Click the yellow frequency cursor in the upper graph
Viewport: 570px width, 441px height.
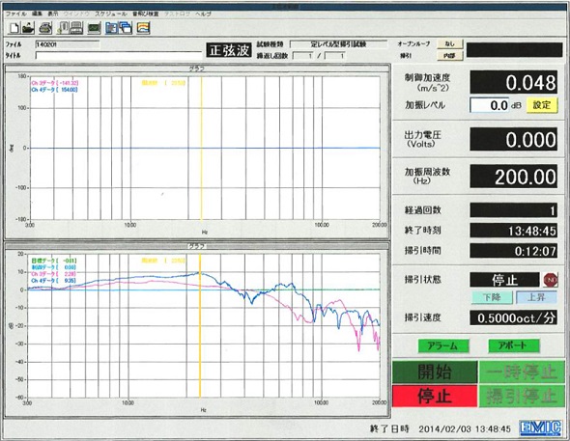201,148
